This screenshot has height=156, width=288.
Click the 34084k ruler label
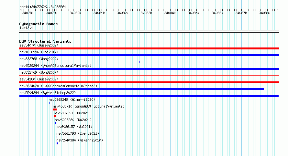click(170, 13)
